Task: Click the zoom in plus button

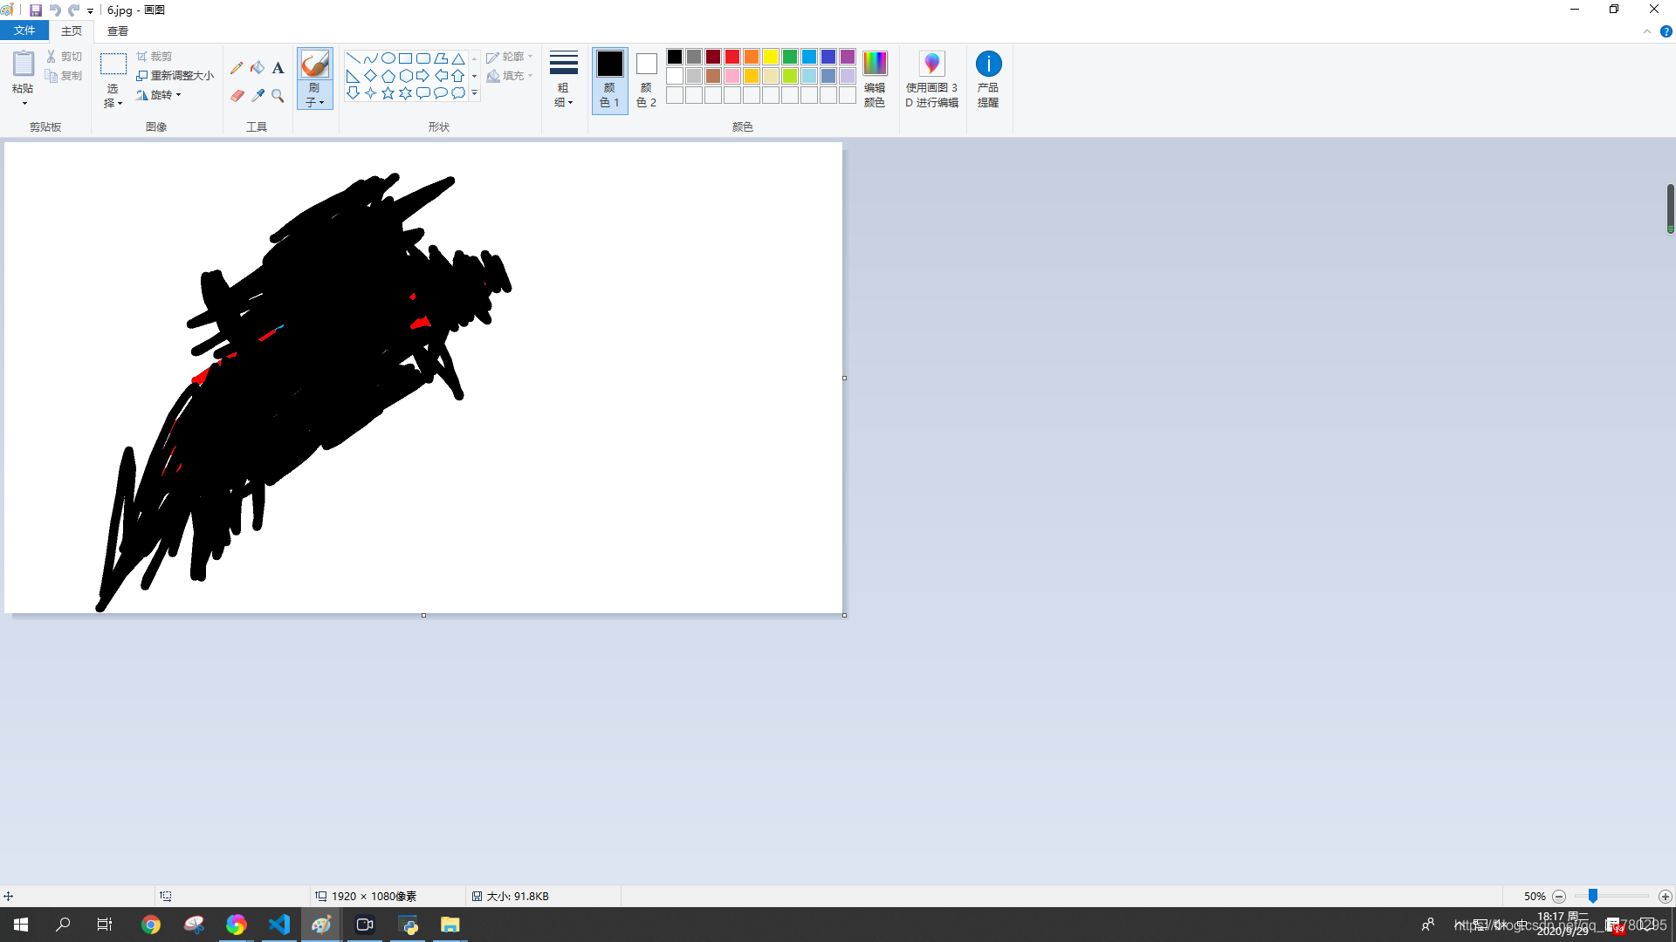Action: click(1666, 896)
